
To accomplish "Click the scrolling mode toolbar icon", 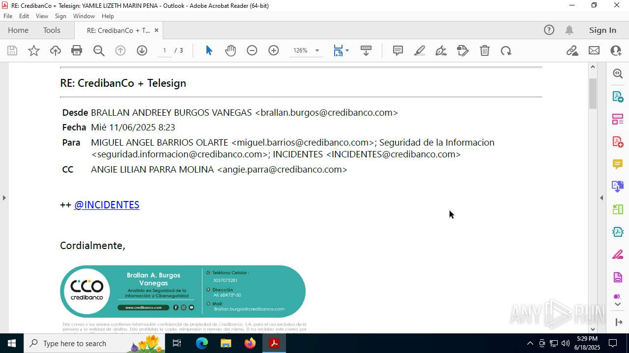I will 366,50.
